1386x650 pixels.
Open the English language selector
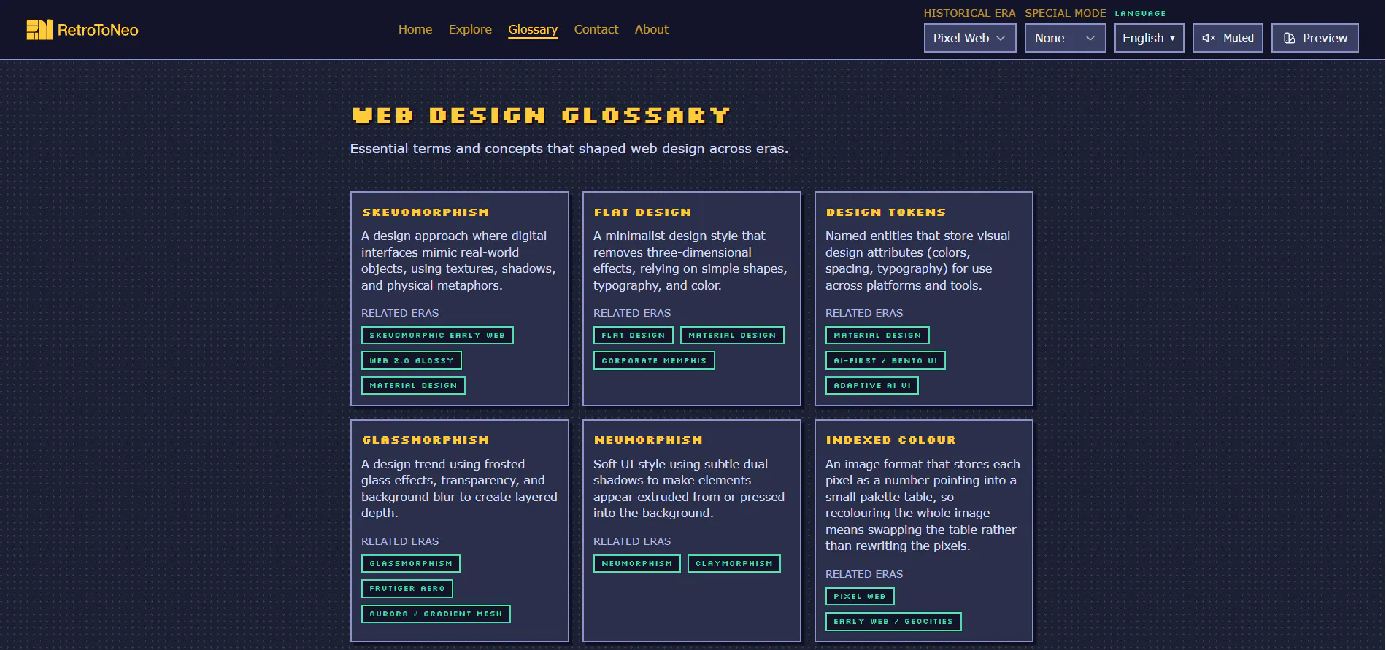coord(1150,38)
